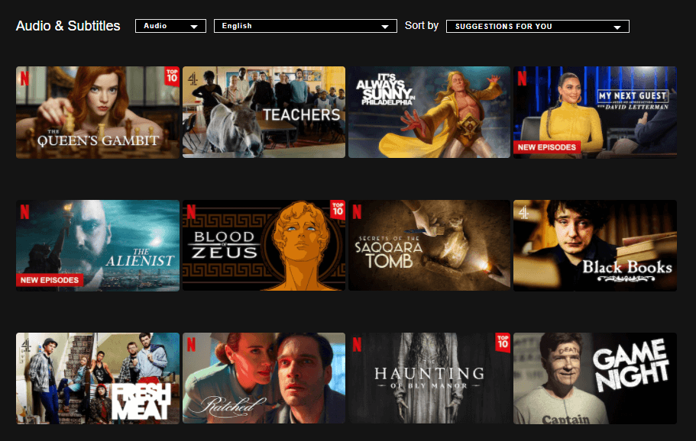Select the Ratched thumbnail
The image size is (696, 441).
pyautogui.click(x=264, y=378)
